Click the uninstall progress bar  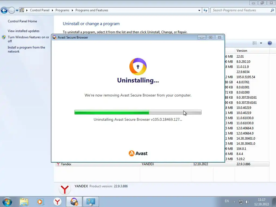(x=138, y=112)
